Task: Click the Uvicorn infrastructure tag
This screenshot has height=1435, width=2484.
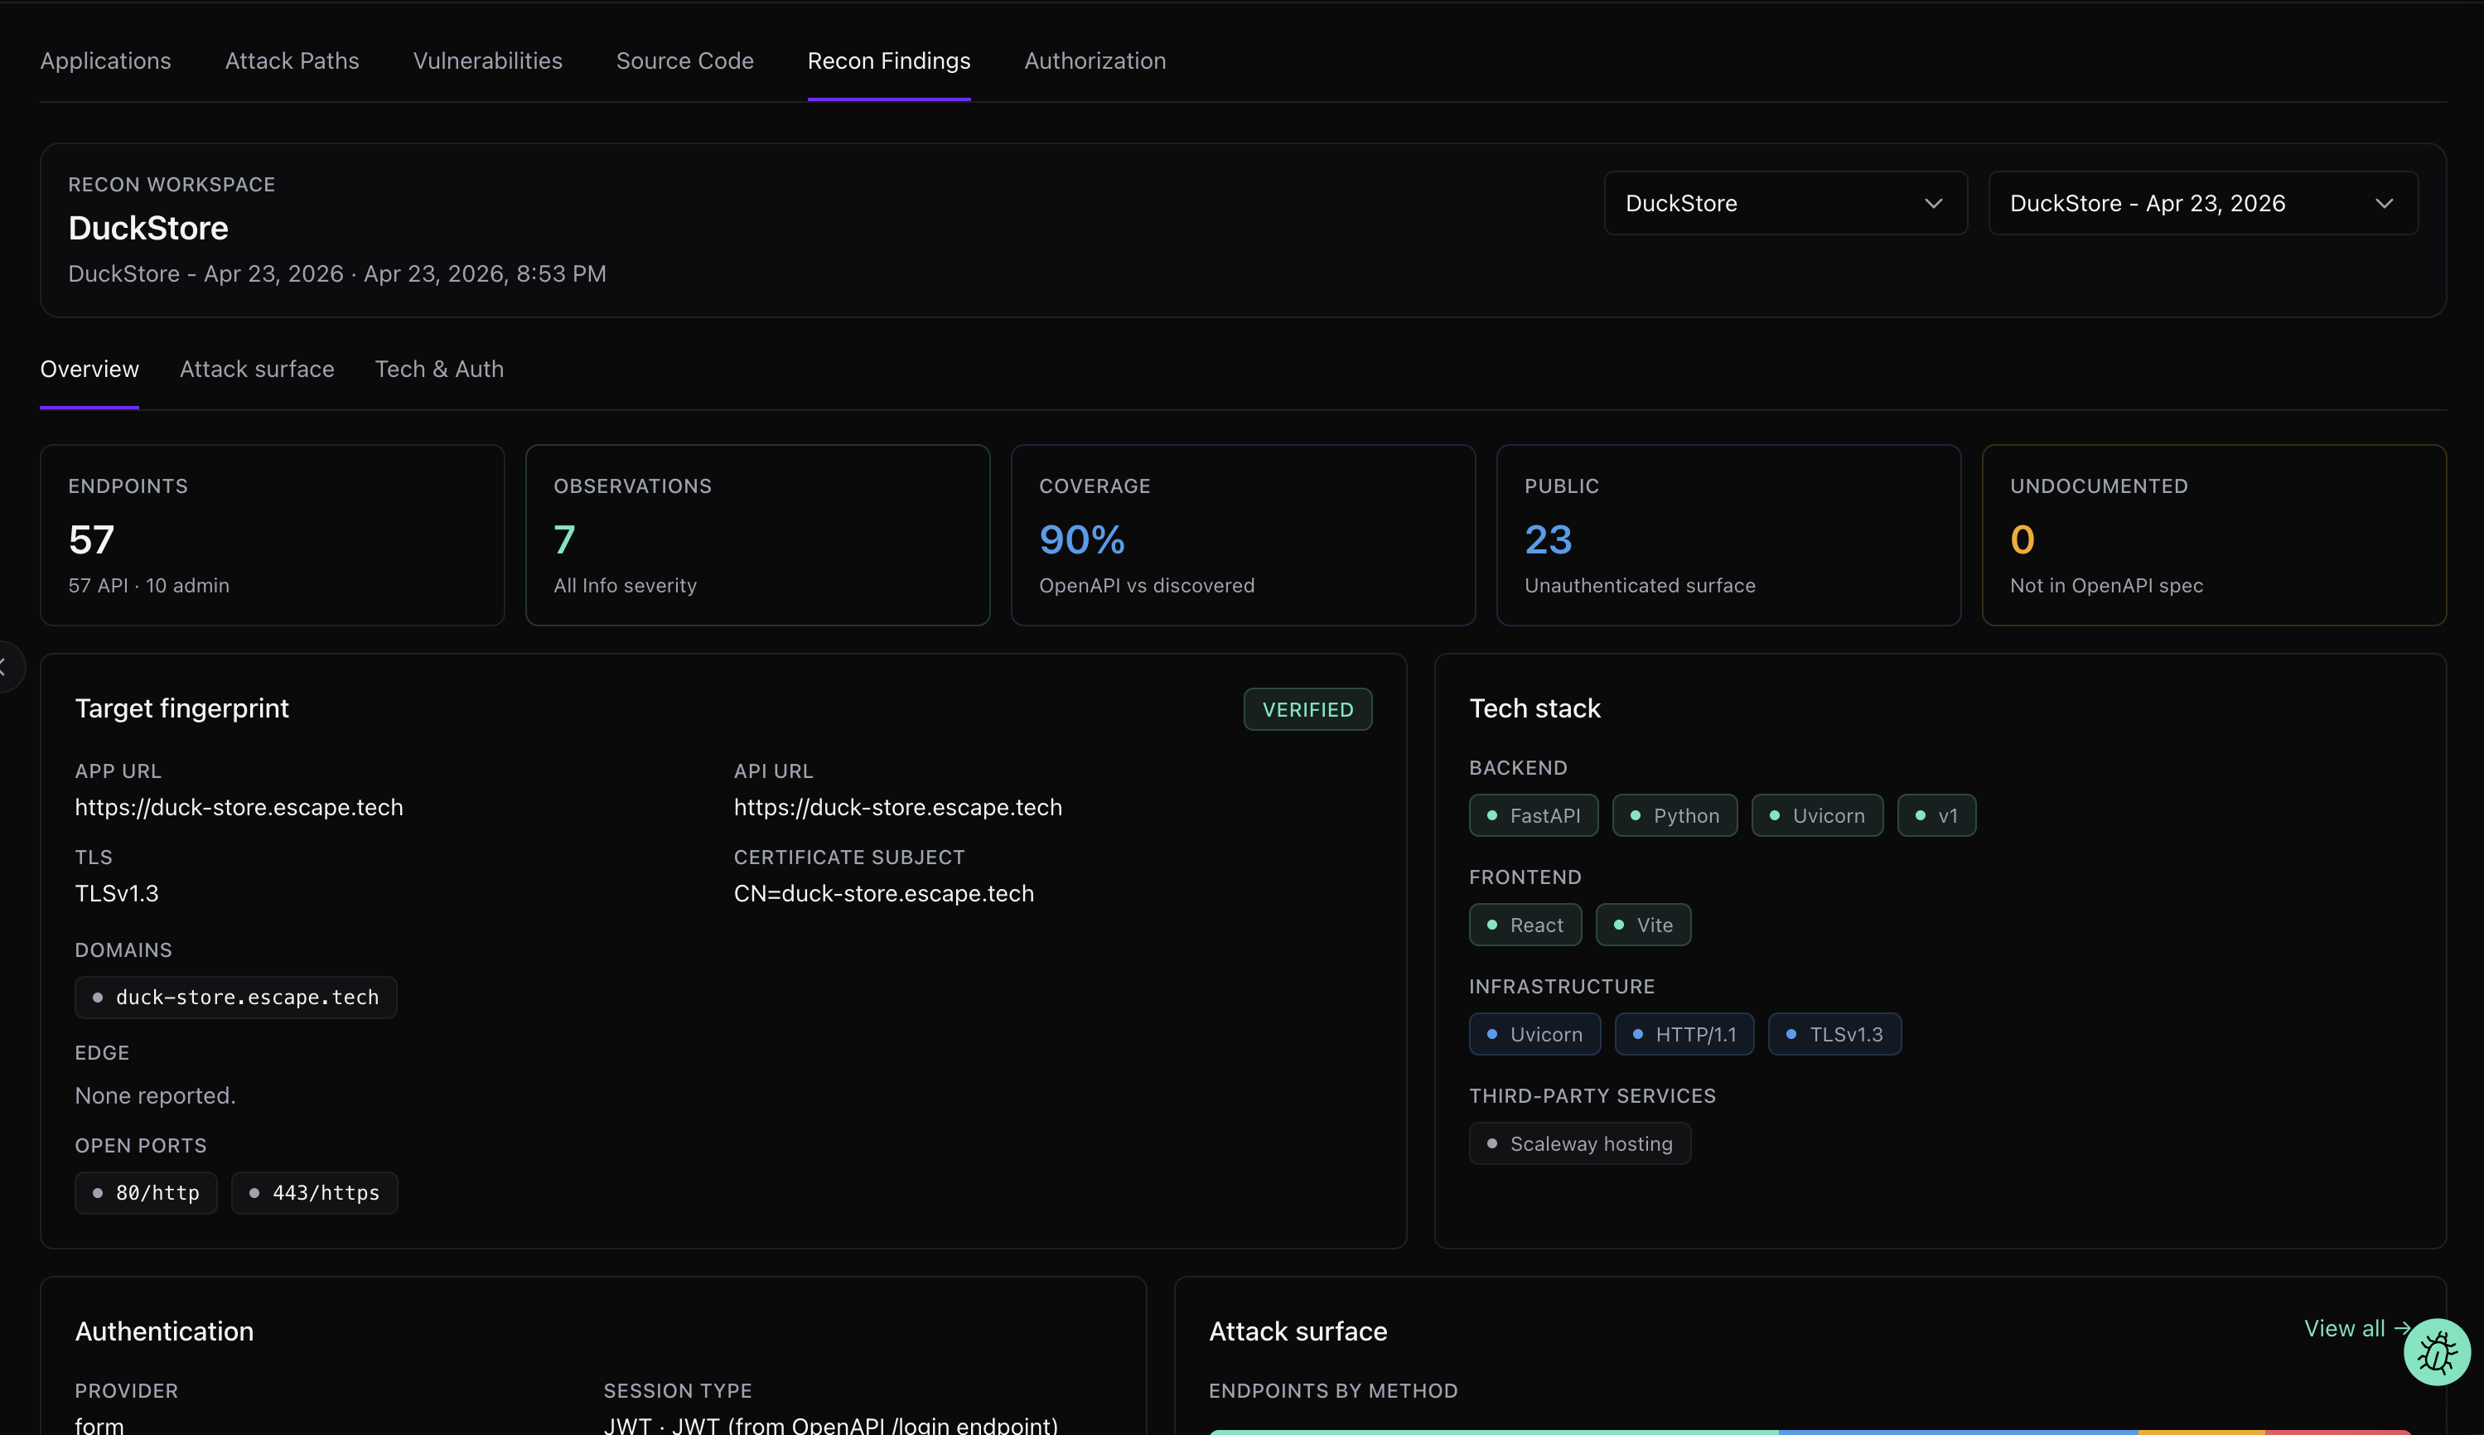Action: (1534, 1035)
